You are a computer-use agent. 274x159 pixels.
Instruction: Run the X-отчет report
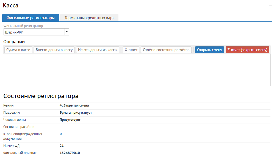[131, 50]
